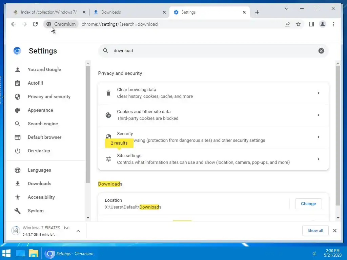Clear the settings search field

[x=321, y=51]
